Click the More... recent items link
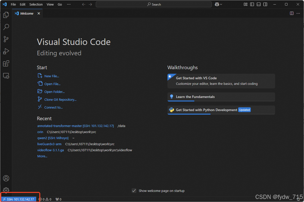This screenshot has height=202, width=304. tap(42, 156)
